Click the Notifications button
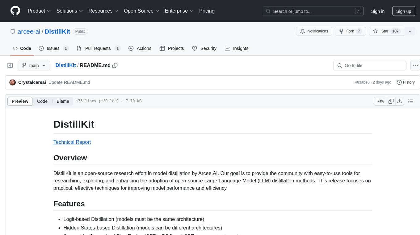Image resolution: width=420 pixels, height=235 pixels. pyautogui.click(x=314, y=31)
